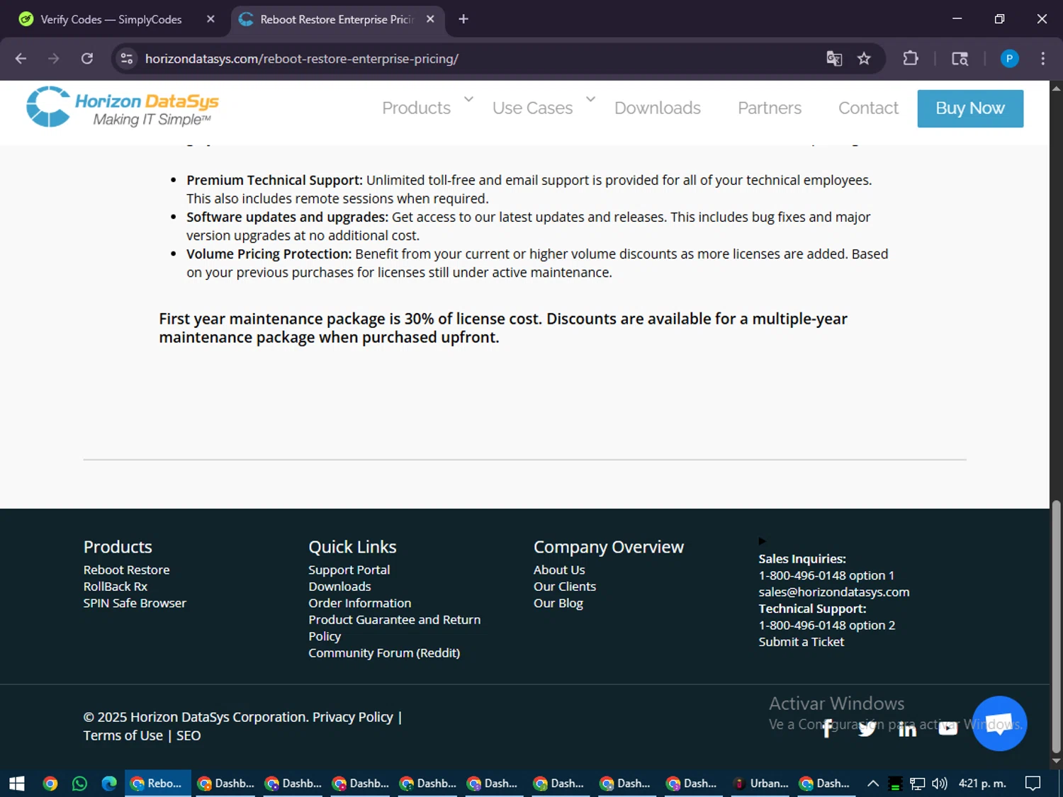Open the Twitter social icon in footer
The width and height of the screenshot is (1063, 797).
[x=867, y=728]
